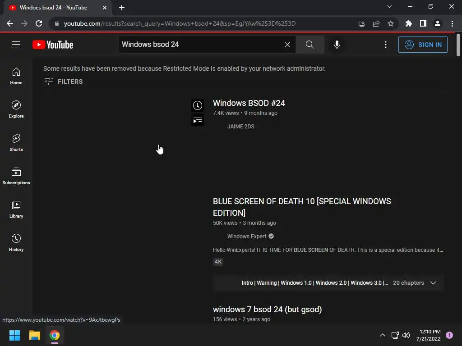Open the Windows BSOD #24 video title

point(249,103)
